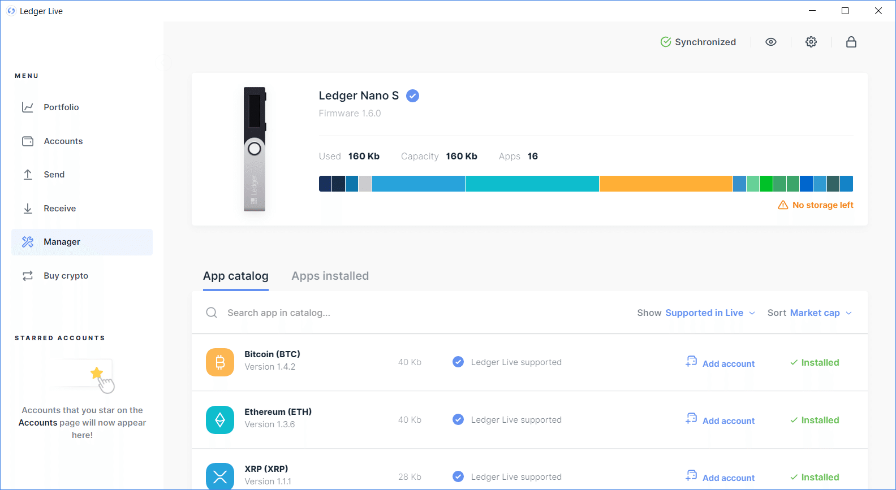Open Manager in the sidebar menu
This screenshot has height=490, width=896.
coord(82,242)
